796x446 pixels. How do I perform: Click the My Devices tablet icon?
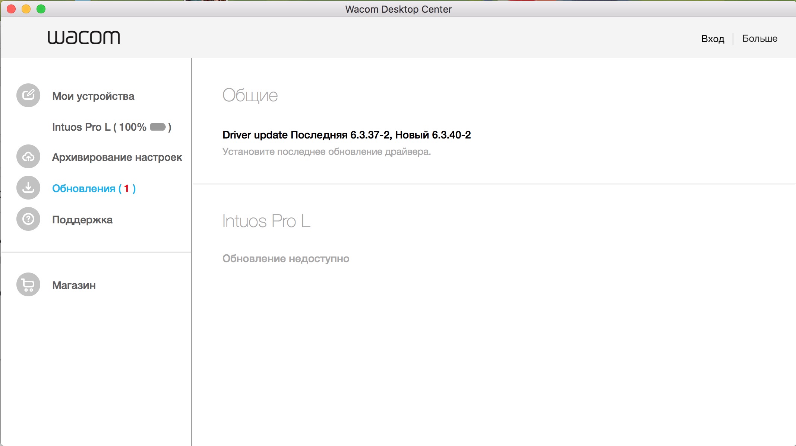pyautogui.click(x=28, y=95)
